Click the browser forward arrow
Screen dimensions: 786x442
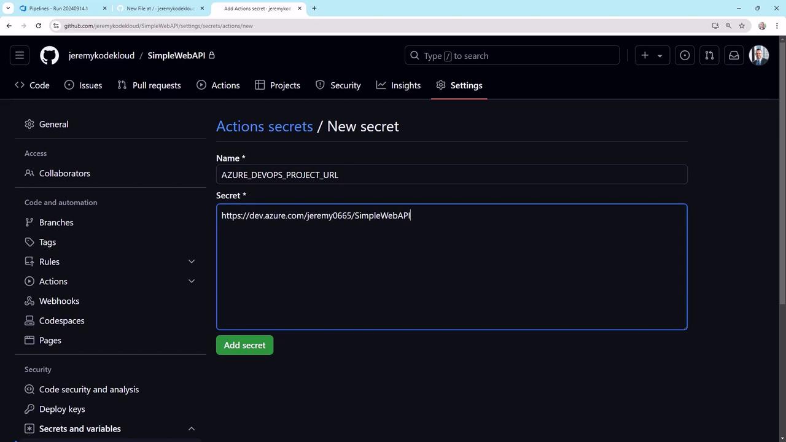[x=23, y=26]
